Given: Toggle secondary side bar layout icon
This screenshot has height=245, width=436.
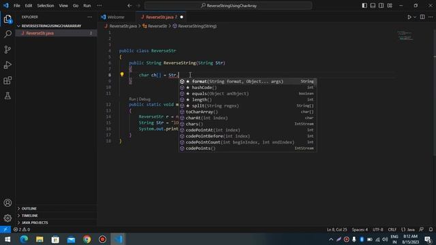Looking at the screenshot, I should (x=381, y=5).
